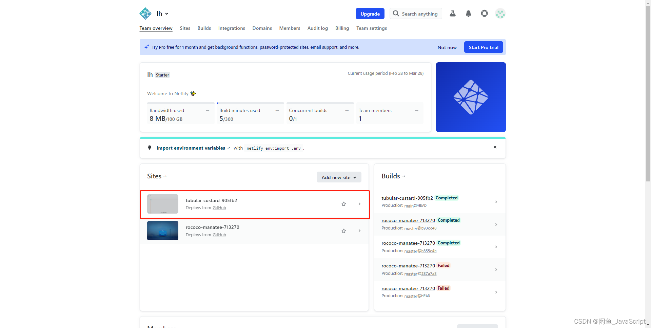Click the Concurrent builds progress bar
651x328 pixels.
point(320,103)
